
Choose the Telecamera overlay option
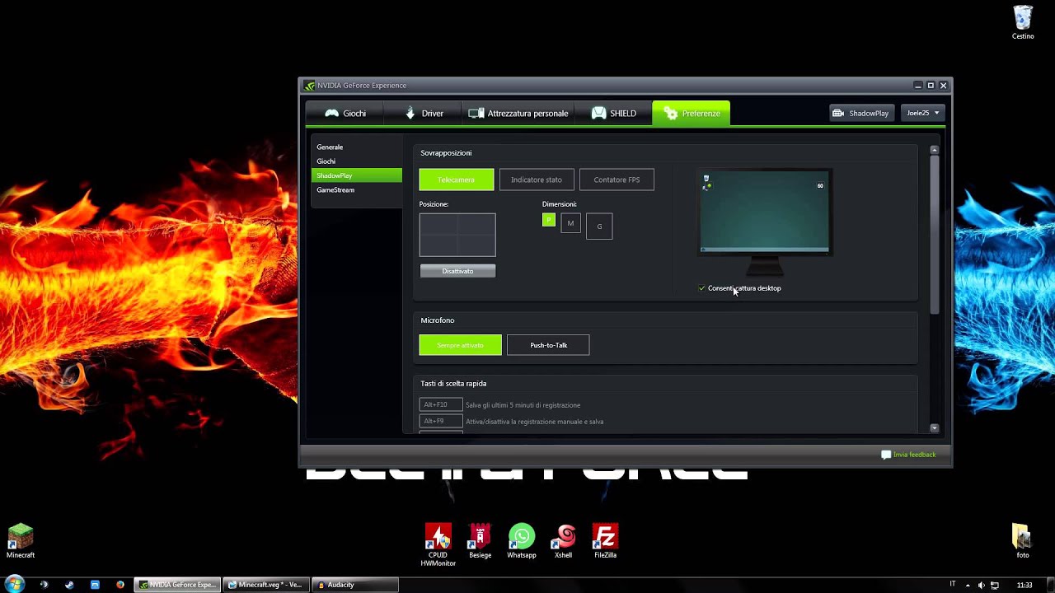tap(457, 180)
